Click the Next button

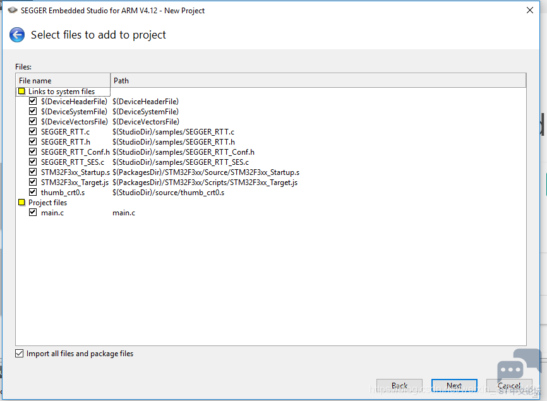454,386
